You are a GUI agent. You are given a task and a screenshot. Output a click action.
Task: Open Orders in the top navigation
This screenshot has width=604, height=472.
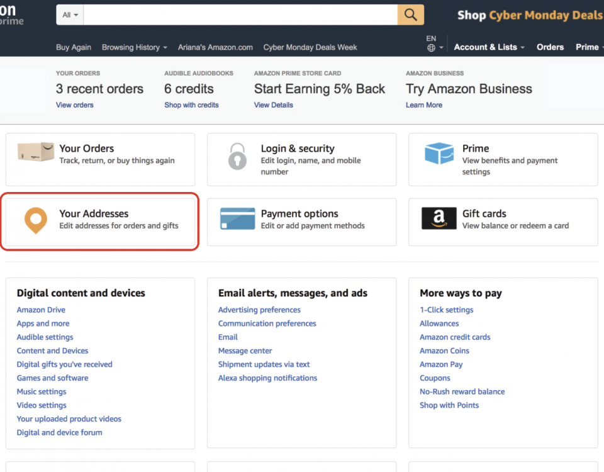tap(550, 47)
